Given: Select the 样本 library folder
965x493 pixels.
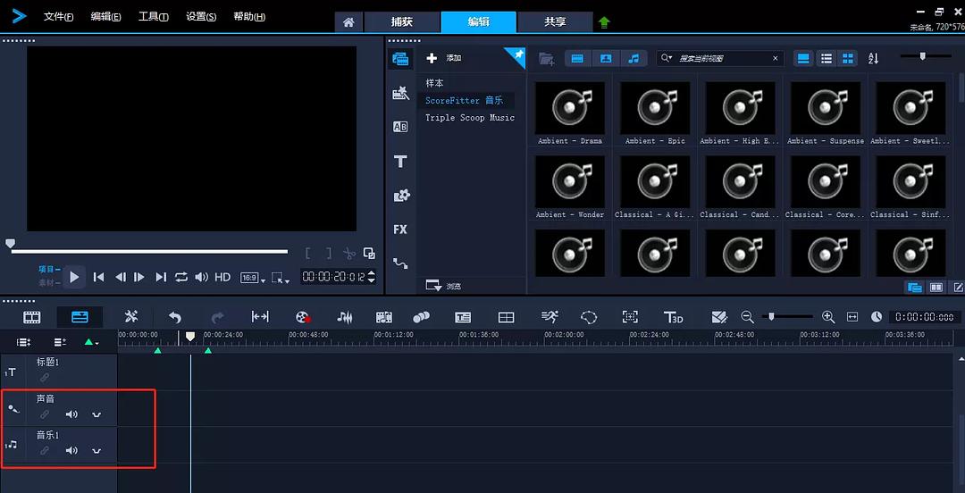Looking at the screenshot, I should click(434, 83).
